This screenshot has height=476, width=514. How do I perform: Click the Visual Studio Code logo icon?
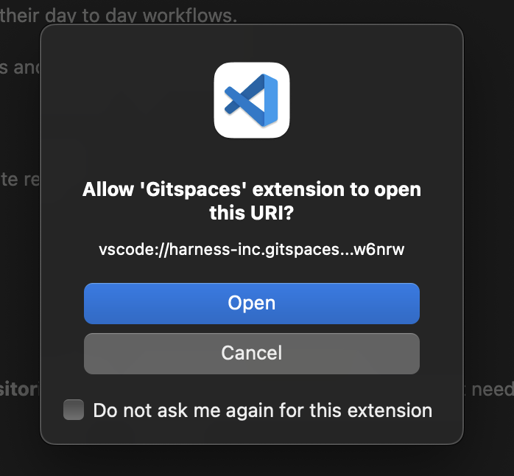pos(252,100)
